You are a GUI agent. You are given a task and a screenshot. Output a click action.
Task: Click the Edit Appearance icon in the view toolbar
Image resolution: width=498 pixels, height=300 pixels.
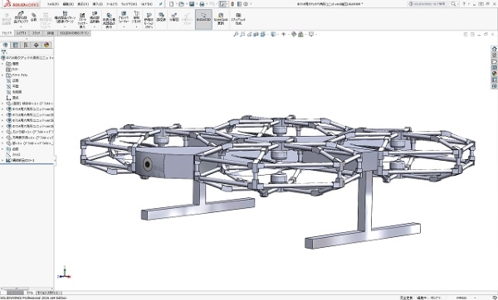click(294, 34)
